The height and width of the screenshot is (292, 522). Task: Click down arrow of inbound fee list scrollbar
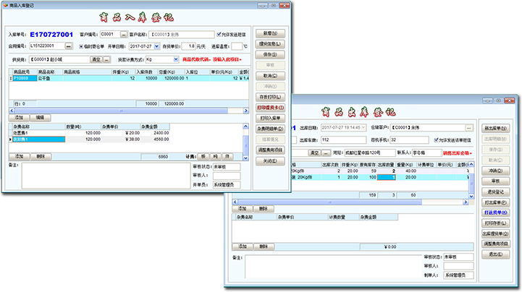(x=245, y=158)
